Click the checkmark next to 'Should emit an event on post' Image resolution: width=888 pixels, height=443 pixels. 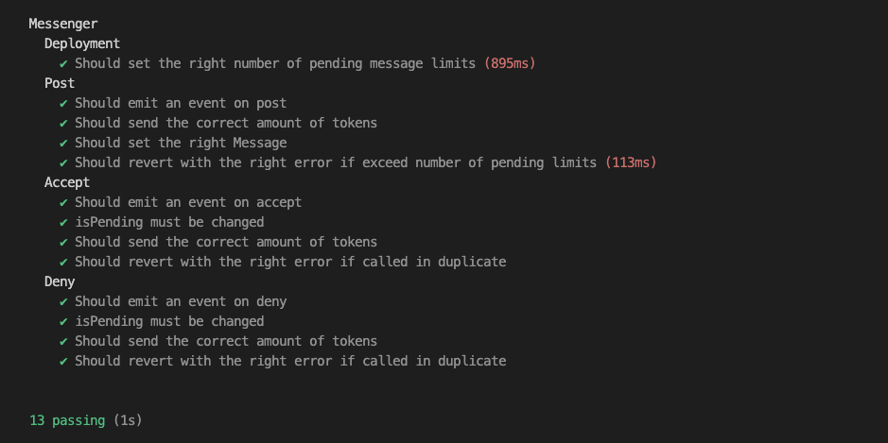pyautogui.click(x=63, y=104)
